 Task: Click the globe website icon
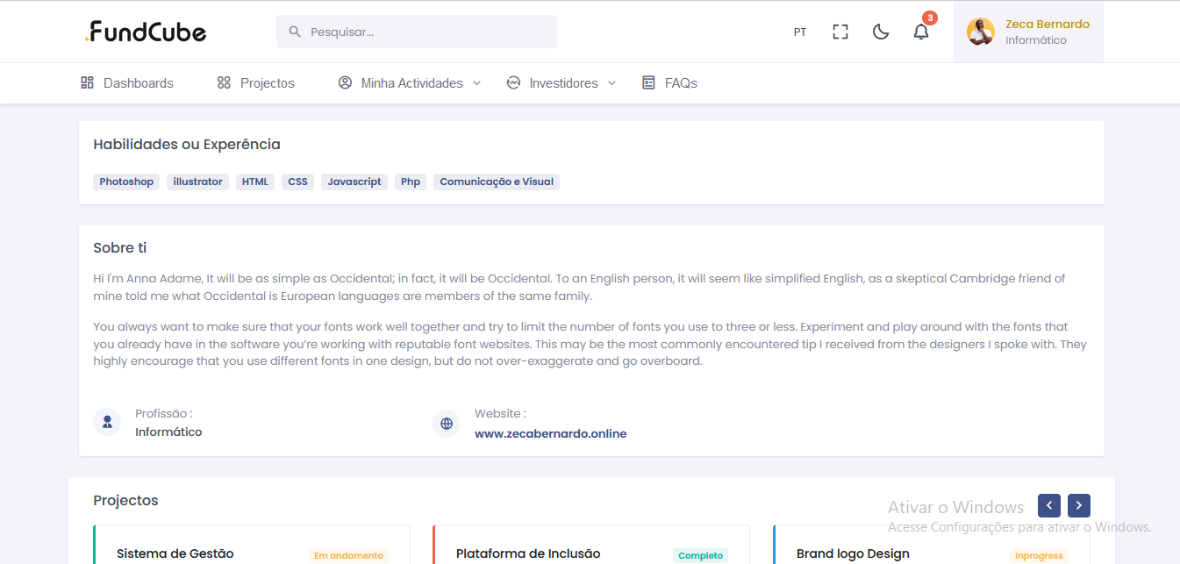click(x=447, y=424)
